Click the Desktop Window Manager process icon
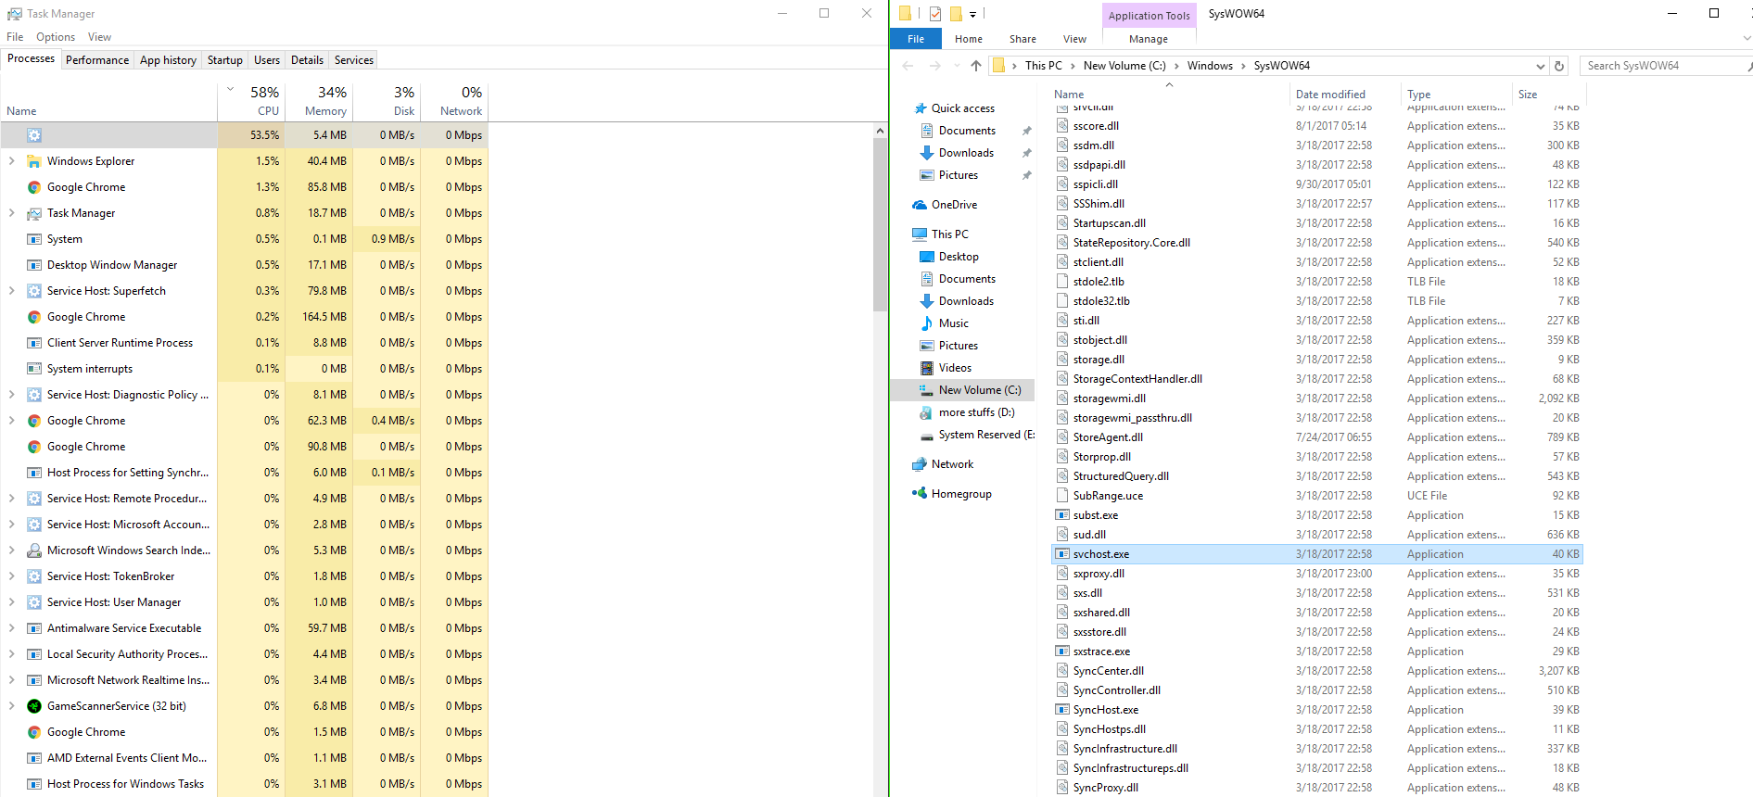This screenshot has height=797, width=1753. click(x=34, y=265)
